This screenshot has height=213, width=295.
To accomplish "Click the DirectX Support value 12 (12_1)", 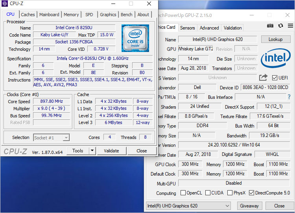I will coord(273,106).
